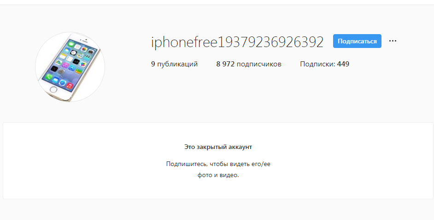Viewport: 434px width, 220px height.
Task: Click the фото и видео. text line
Action: tap(218, 175)
